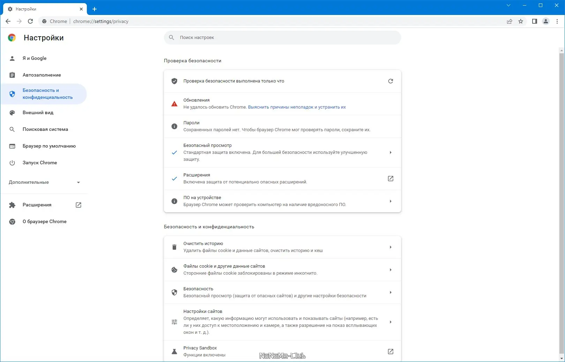Expand Настройки сайтов with its arrow
565x362 pixels.
(x=391, y=322)
